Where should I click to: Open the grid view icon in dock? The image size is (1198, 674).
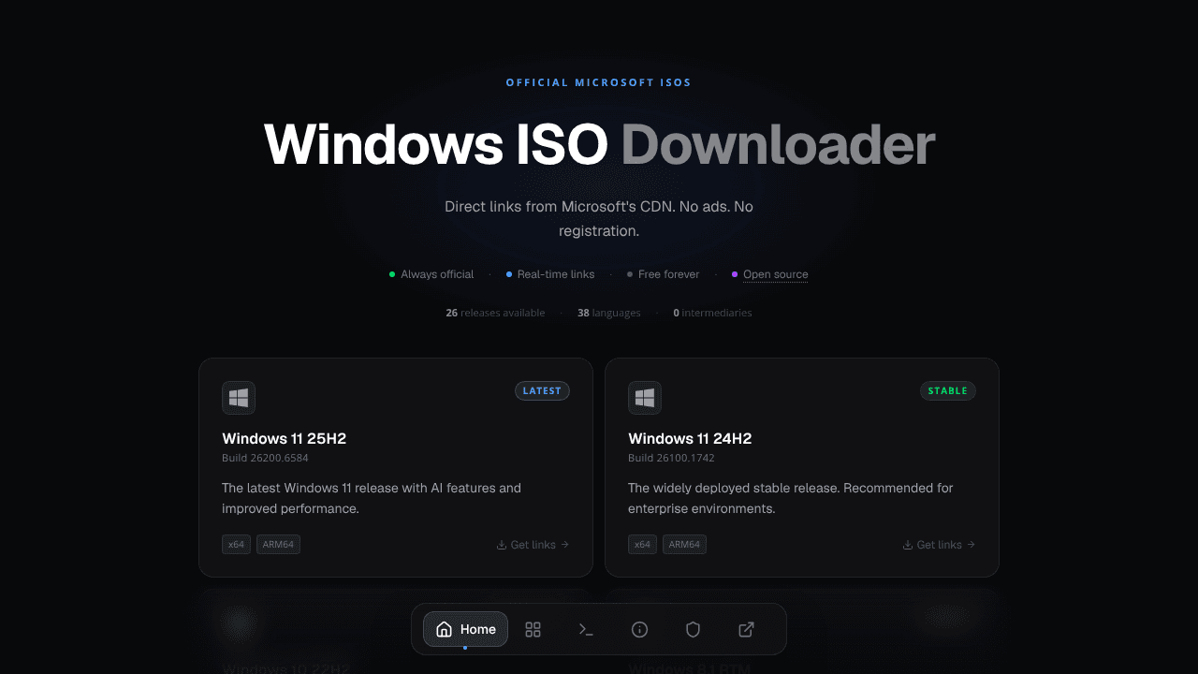pos(533,629)
